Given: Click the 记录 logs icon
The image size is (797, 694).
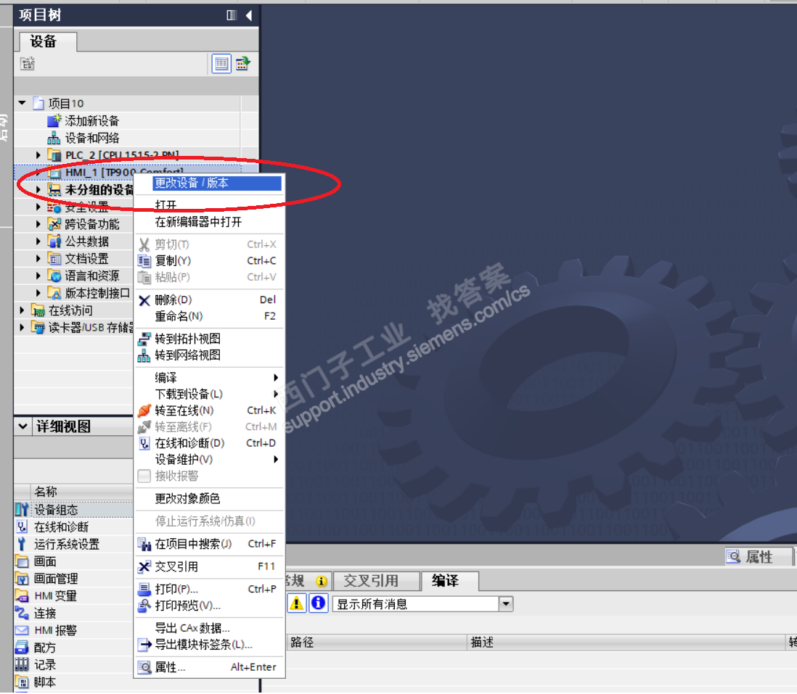Looking at the screenshot, I should [21, 665].
